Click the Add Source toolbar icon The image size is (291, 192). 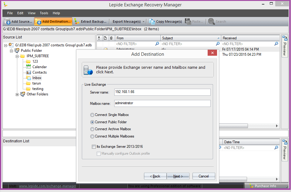pyautogui.click(x=7, y=22)
